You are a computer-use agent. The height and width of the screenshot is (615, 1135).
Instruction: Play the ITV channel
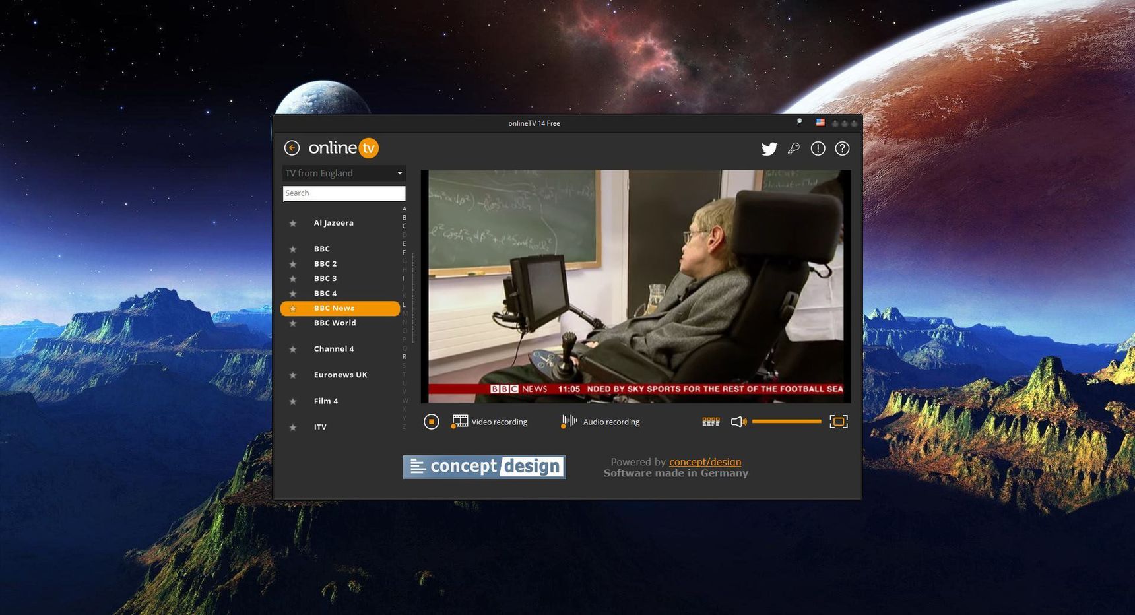[320, 427]
